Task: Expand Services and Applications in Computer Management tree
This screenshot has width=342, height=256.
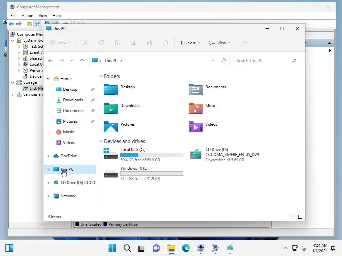Action: (13, 94)
